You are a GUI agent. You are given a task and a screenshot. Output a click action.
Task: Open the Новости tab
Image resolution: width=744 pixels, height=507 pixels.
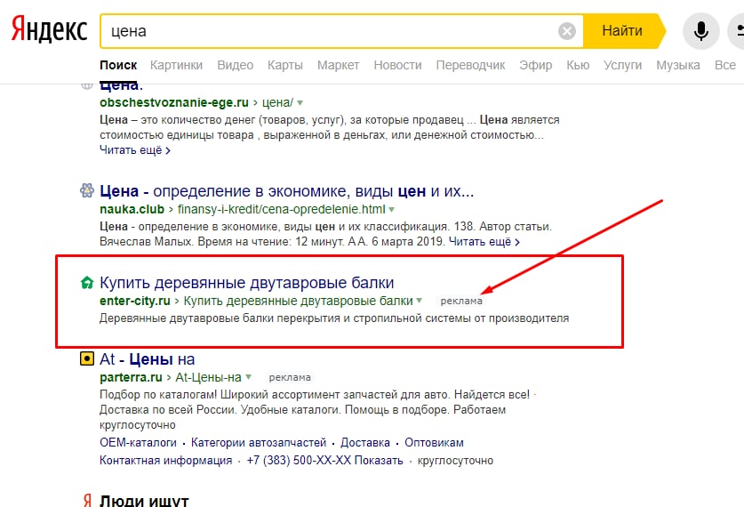(x=397, y=65)
